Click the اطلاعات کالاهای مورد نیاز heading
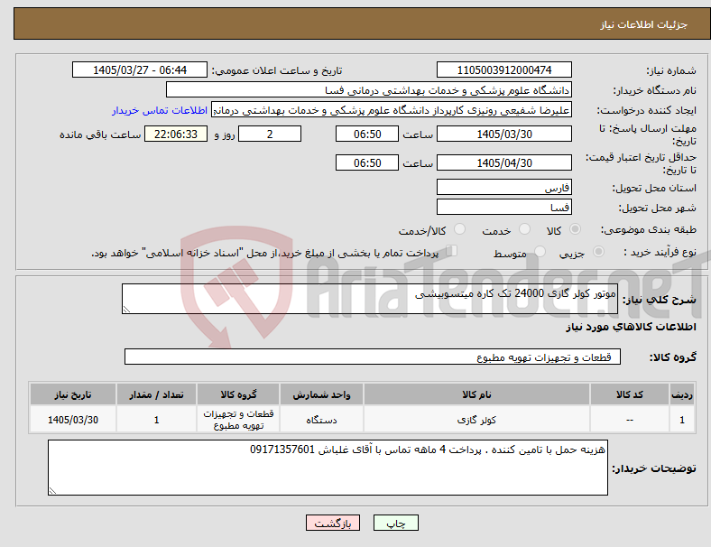711x547 pixels. tap(631, 327)
